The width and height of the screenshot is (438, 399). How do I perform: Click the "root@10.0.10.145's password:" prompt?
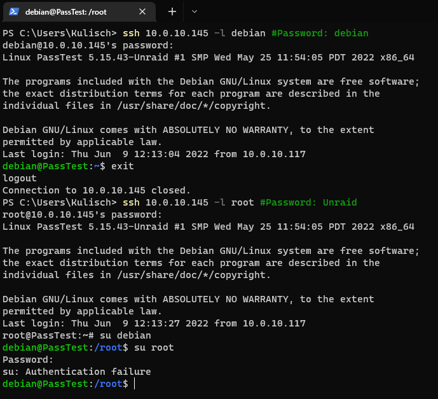(83, 214)
